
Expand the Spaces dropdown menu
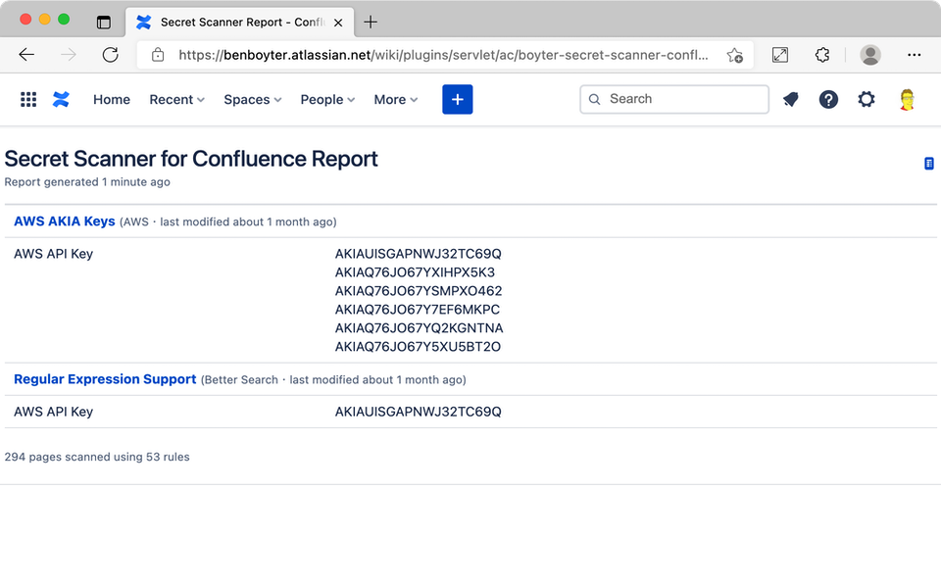point(252,99)
